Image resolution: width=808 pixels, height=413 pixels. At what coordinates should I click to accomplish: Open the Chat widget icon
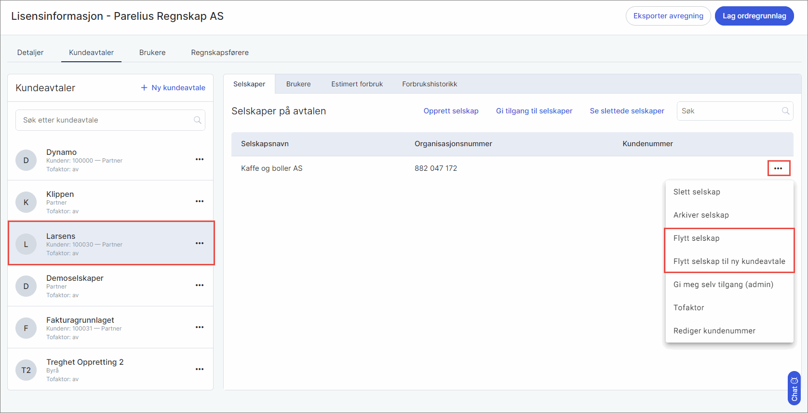(x=794, y=388)
